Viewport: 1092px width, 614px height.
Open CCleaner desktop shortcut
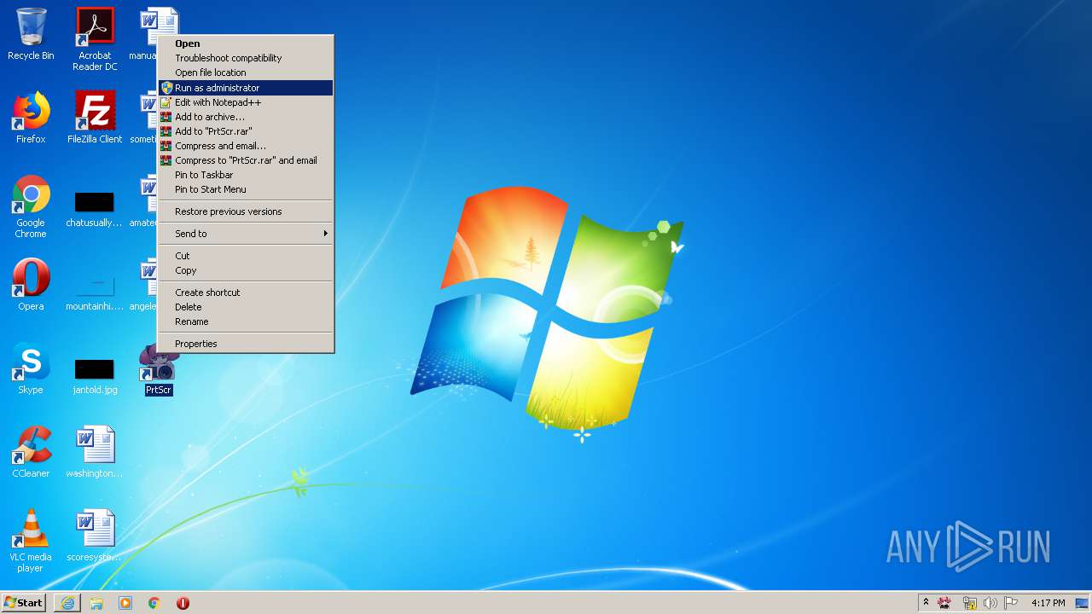pyautogui.click(x=31, y=452)
